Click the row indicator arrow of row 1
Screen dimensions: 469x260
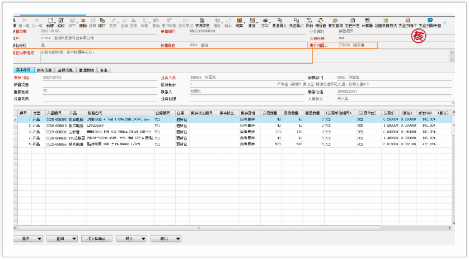[x=15, y=119]
